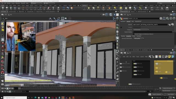Jump to first frame on timeline
This screenshot has height=99, width=176.
2,89
